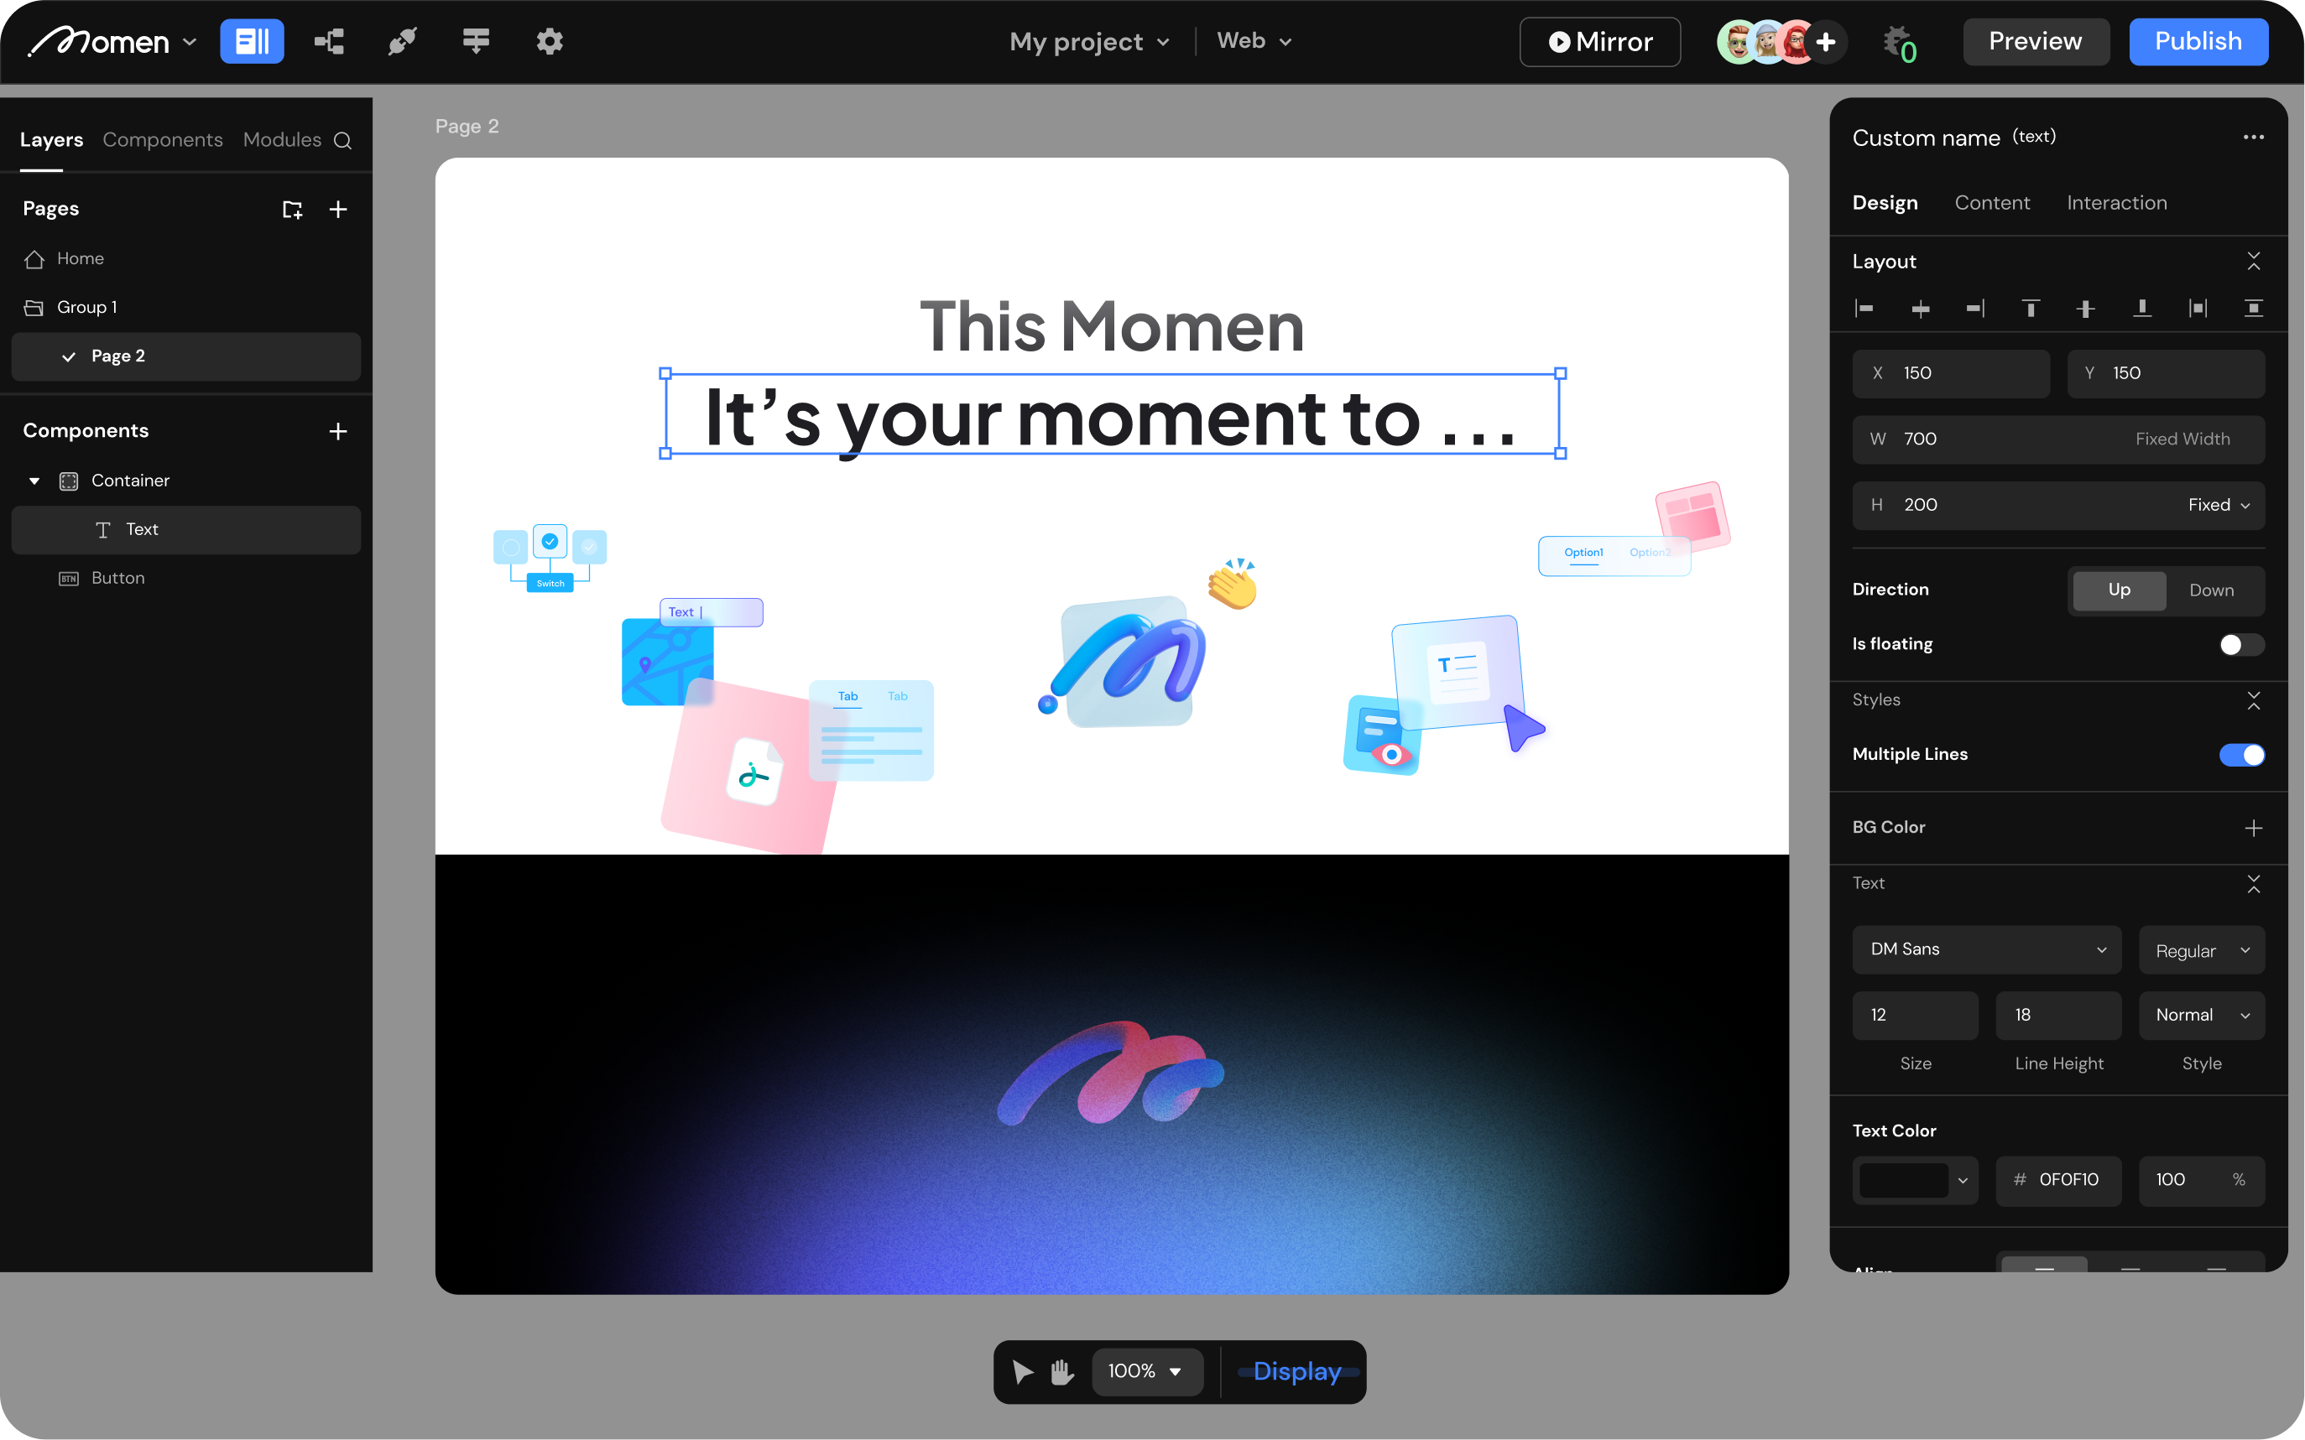Click the X position field

pyautogui.click(x=1951, y=373)
